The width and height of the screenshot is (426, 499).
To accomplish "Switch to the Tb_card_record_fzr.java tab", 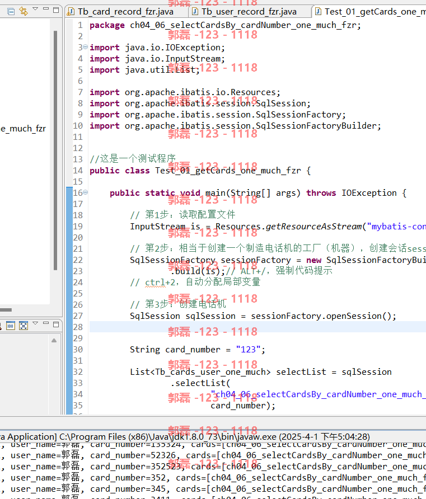I will (125, 12).
